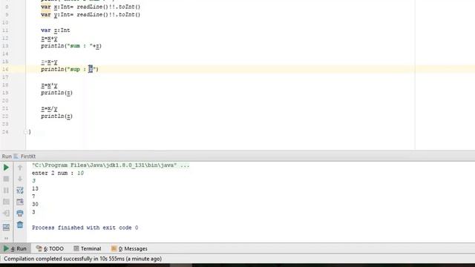
Task: Click the 'z=x/y' code line
Action: click(x=49, y=108)
